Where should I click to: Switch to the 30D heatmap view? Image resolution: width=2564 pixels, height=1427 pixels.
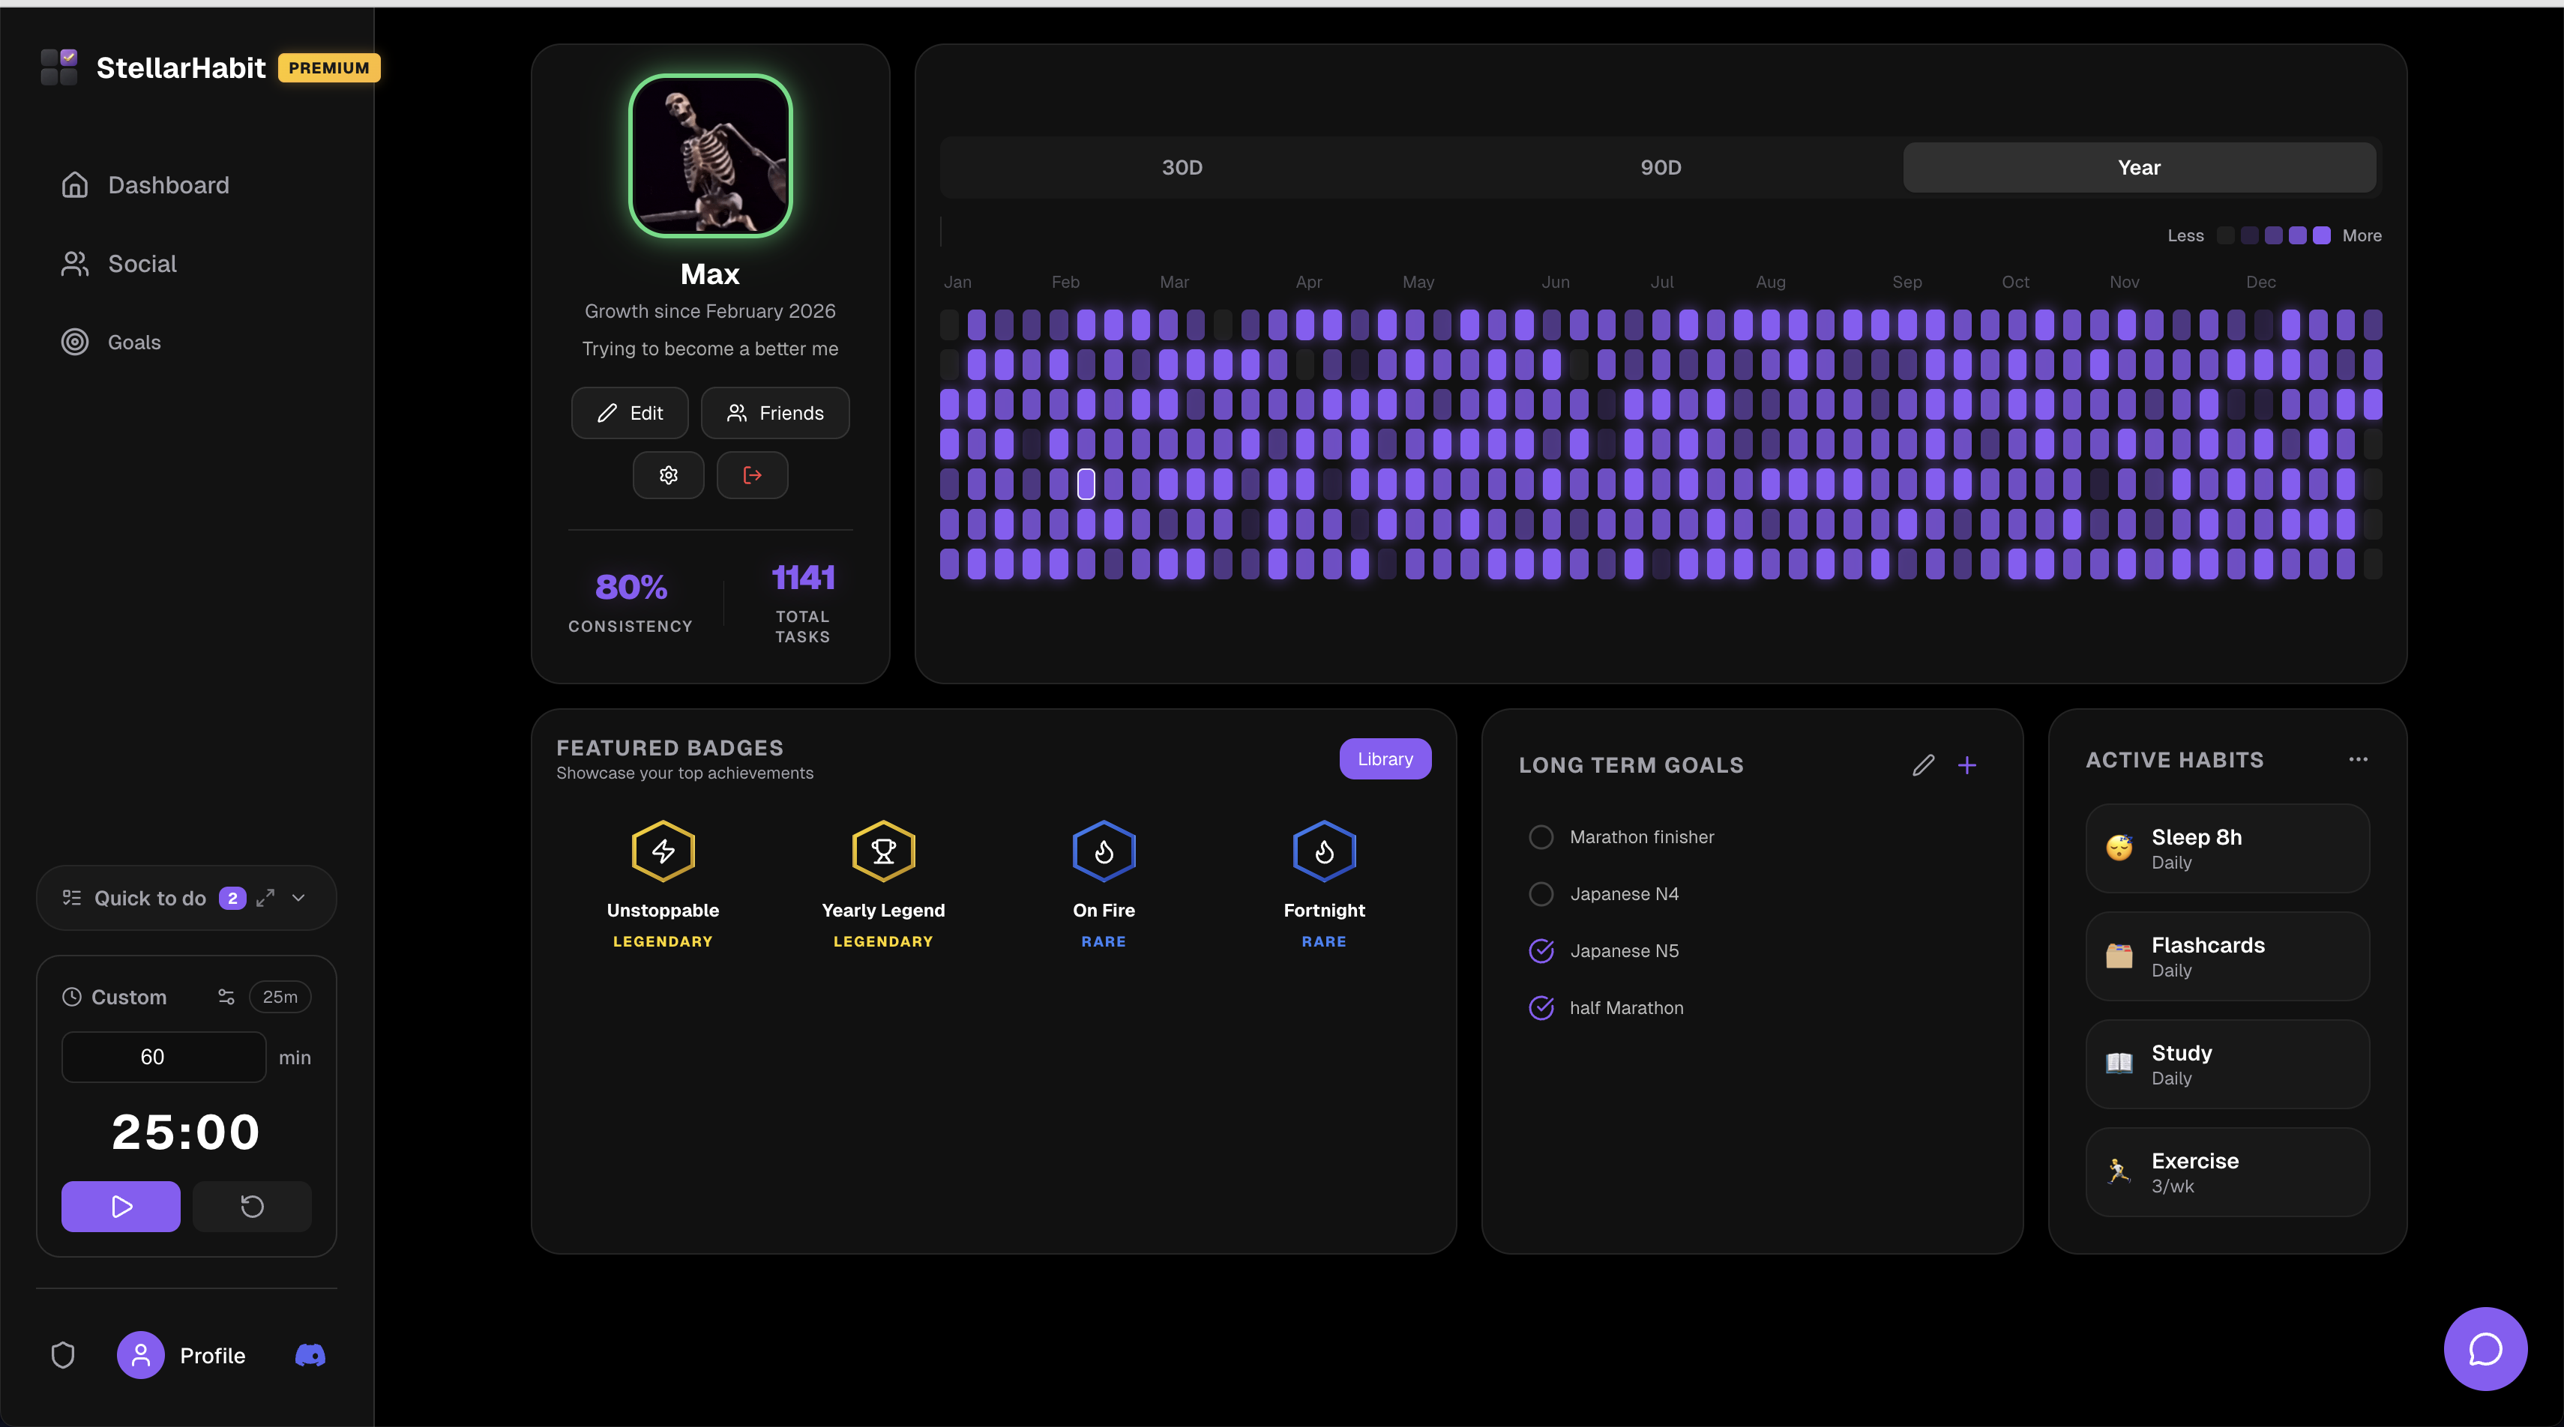pyautogui.click(x=1181, y=167)
